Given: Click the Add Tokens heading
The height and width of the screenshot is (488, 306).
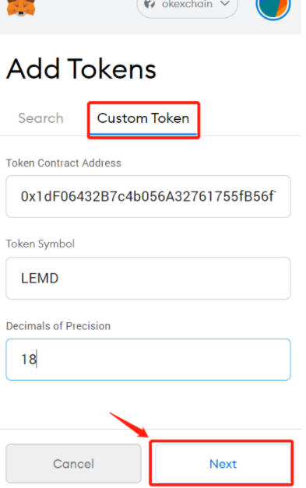Looking at the screenshot, I should (x=81, y=68).
